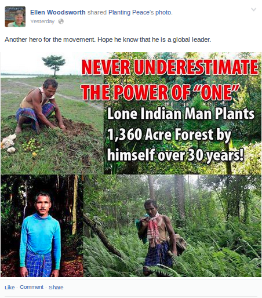Share this post
The image size is (262, 298).
pos(56,288)
